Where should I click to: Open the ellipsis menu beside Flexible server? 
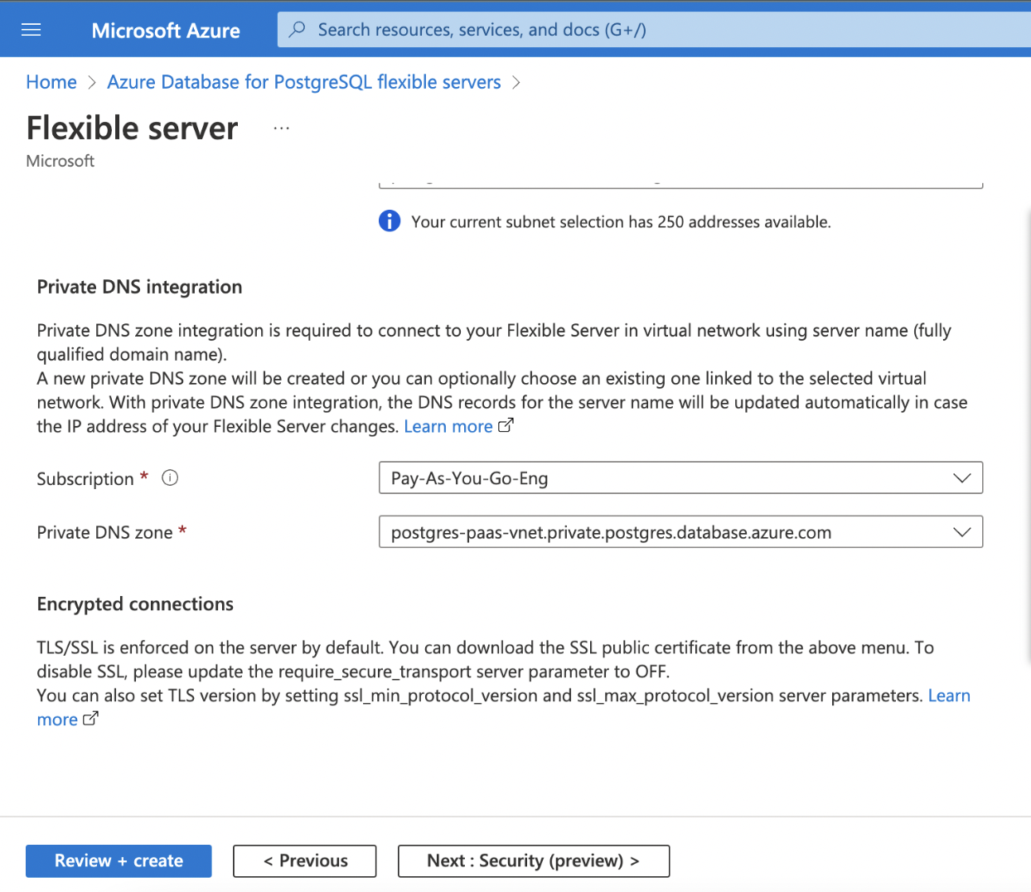point(282,128)
